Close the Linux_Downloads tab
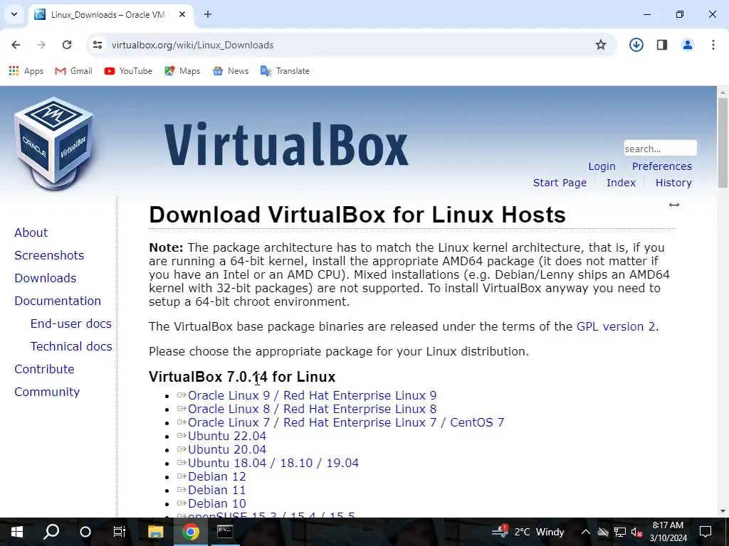The image size is (729, 546). [x=182, y=14]
